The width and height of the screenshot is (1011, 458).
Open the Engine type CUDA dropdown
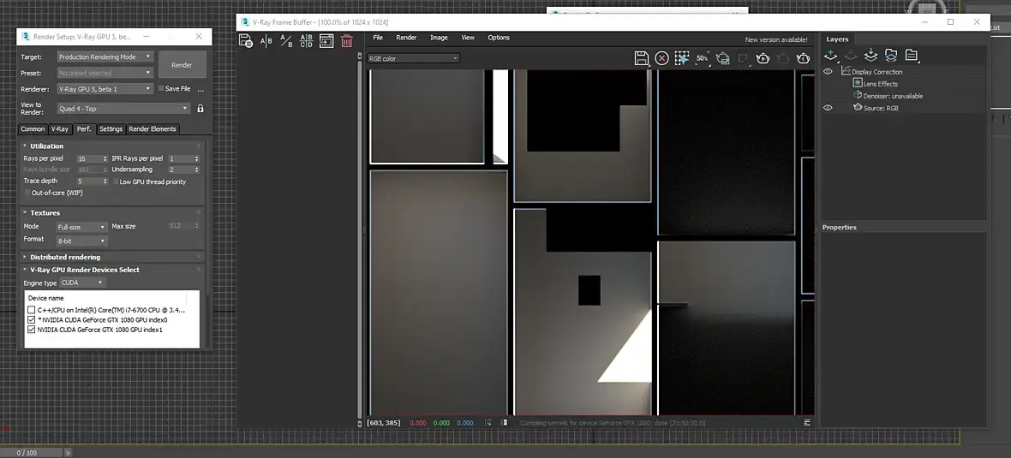82,283
